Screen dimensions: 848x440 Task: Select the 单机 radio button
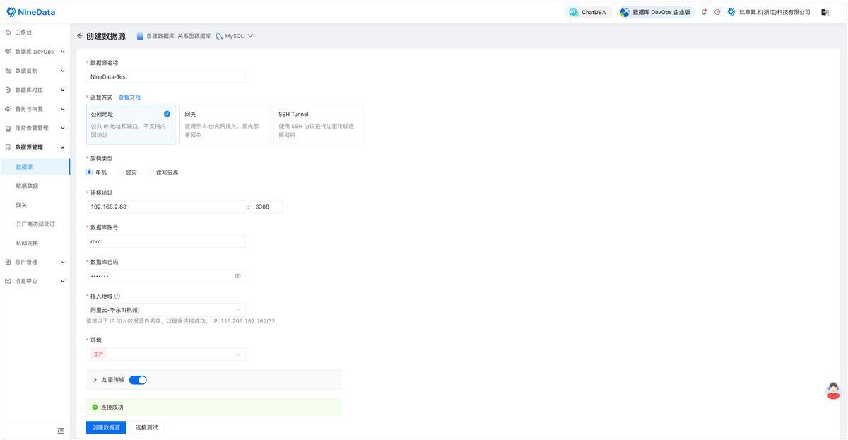click(89, 172)
